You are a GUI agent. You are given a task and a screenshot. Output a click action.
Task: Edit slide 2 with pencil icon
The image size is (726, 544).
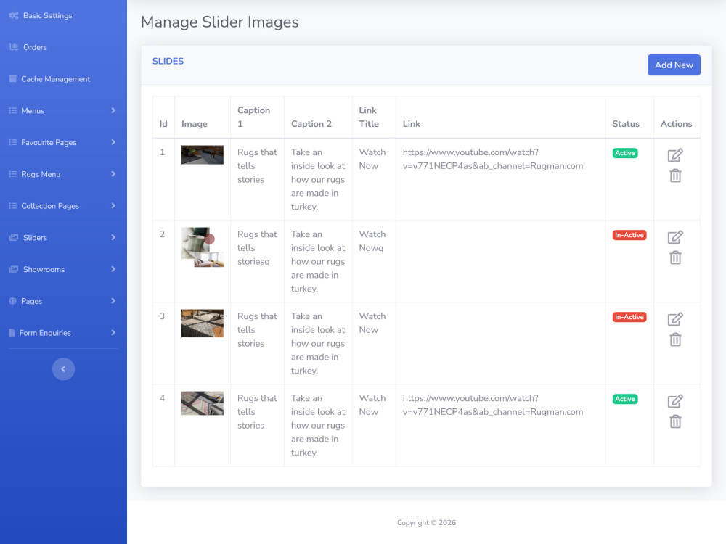coord(675,237)
